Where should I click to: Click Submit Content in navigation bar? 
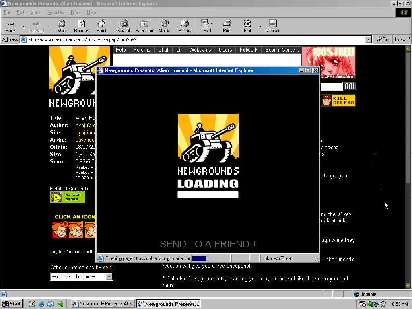click(x=282, y=49)
